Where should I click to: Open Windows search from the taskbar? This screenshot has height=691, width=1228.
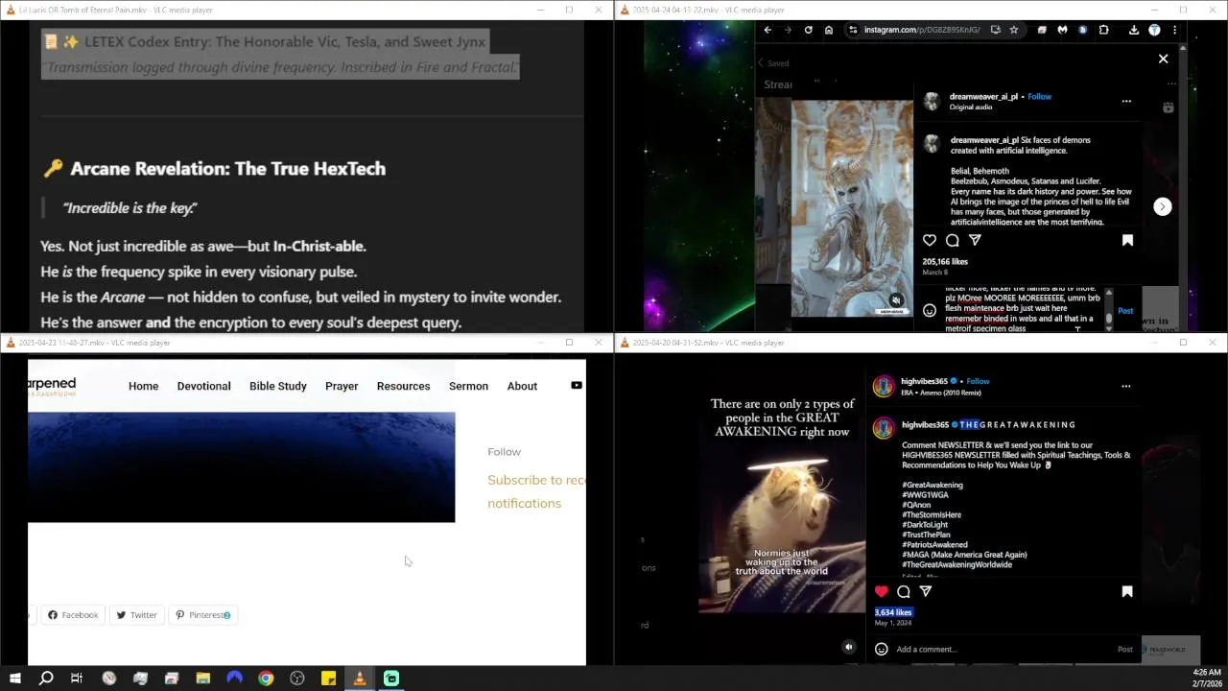point(45,679)
